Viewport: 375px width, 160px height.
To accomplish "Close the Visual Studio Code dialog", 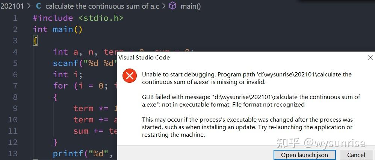I will [x=370, y=57].
